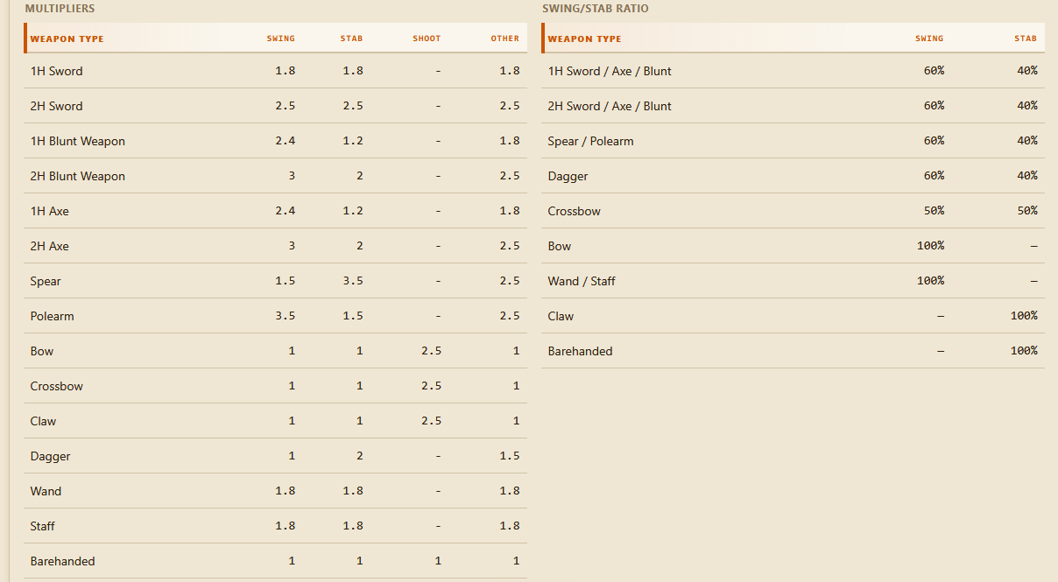The image size is (1058, 582).
Task: Click Swing header in Swing/Stab Ratio table
Action: [x=929, y=39]
